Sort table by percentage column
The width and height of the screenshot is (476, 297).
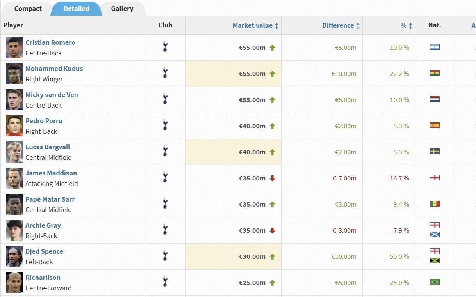pos(403,25)
